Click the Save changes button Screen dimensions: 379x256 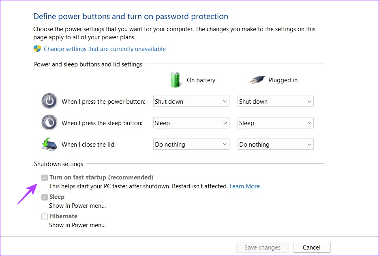click(x=262, y=247)
